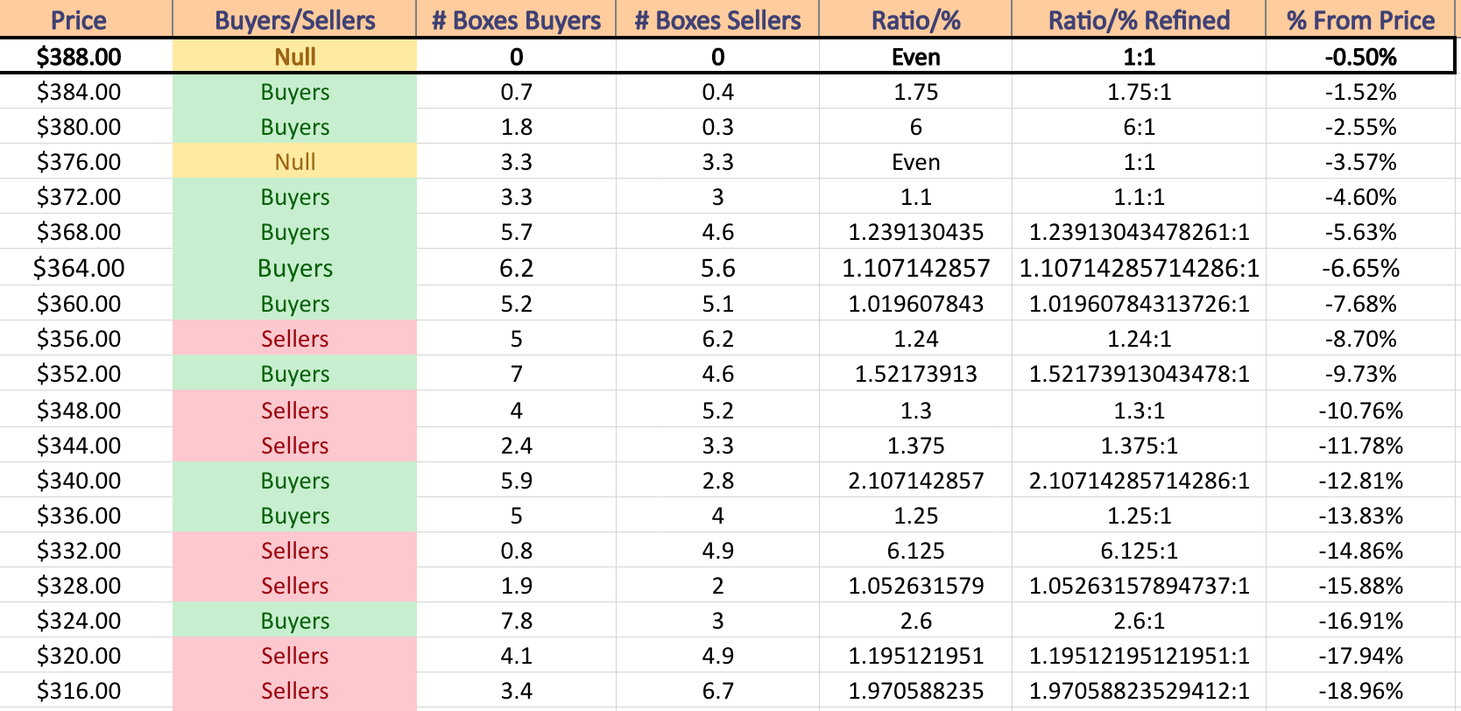Select the -12.81% cell
Screen dimensions: 1461x711
pos(1360,481)
